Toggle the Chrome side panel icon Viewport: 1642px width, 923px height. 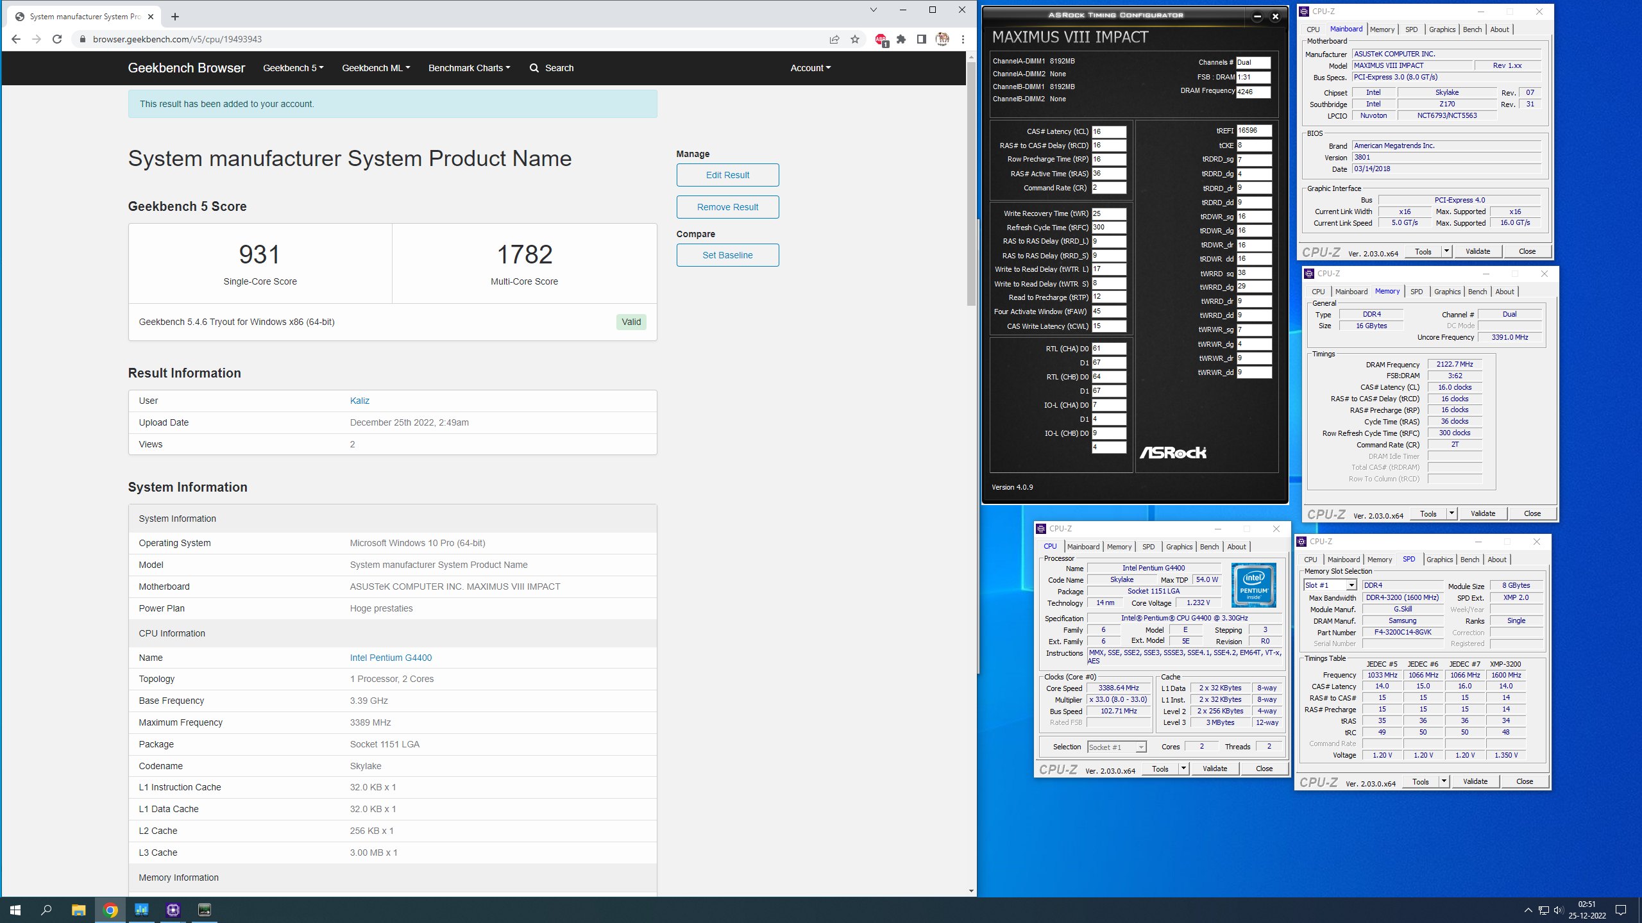(922, 39)
